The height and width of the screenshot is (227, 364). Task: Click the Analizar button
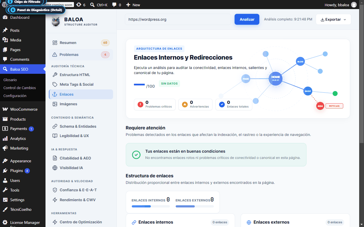pos(247,19)
